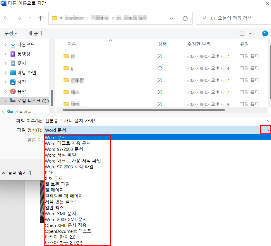The height and width of the screenshot is (246, 271).
Task: Open recent locations chevron beside forward arrow
Action: point(30,18)
